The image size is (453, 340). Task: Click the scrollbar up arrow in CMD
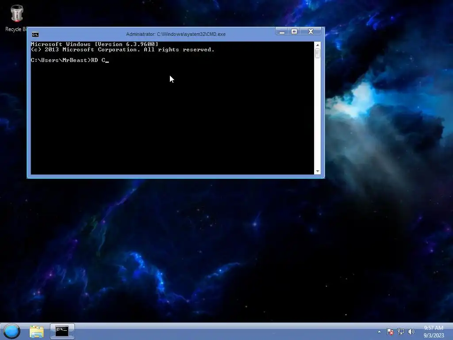[318, 45]
